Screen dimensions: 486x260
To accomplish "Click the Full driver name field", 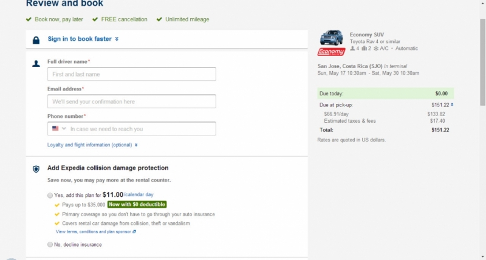I will point(131,74).
